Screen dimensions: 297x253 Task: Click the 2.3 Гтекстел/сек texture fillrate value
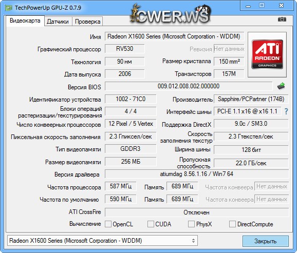click(251, 137)
